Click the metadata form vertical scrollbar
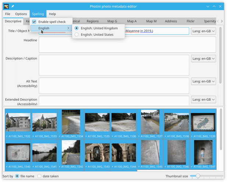The image size is (227, 182). point(220,55)
